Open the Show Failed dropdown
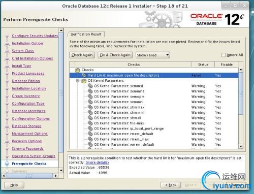Image resolution: width=254 pixels, height=194 pixels. point(153,55)
